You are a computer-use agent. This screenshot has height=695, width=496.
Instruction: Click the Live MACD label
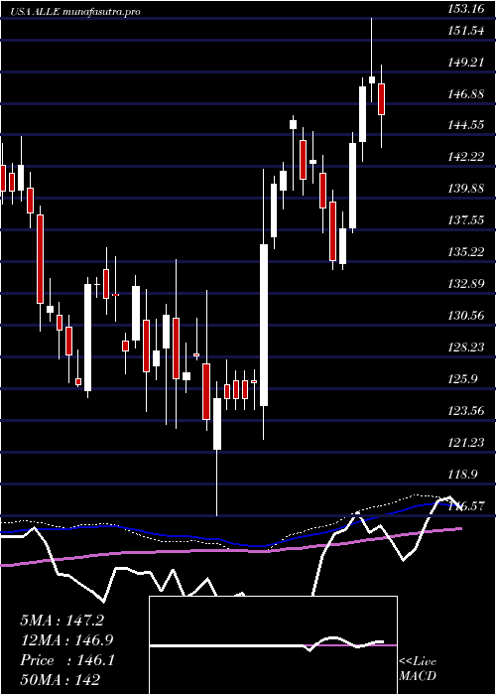pos(418,669)
